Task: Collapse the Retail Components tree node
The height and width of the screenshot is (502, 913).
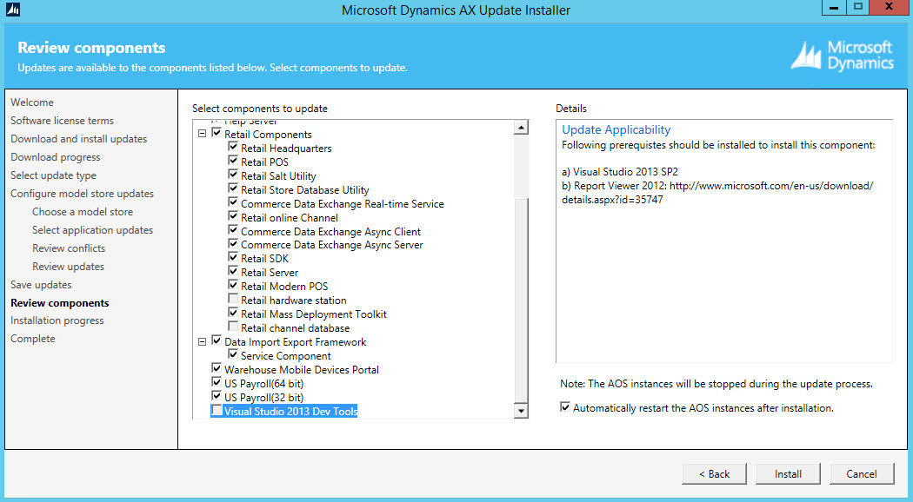Action: [203, 134]
